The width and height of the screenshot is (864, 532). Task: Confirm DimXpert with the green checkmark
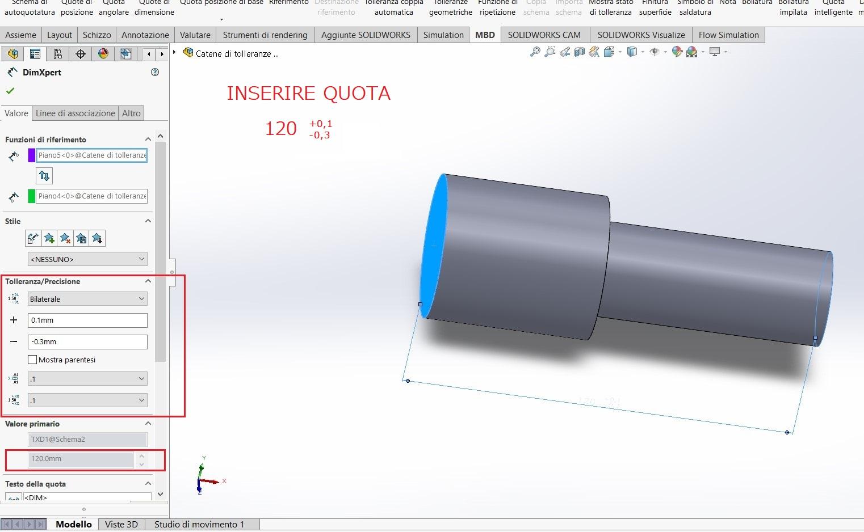(x=10, y=90)
